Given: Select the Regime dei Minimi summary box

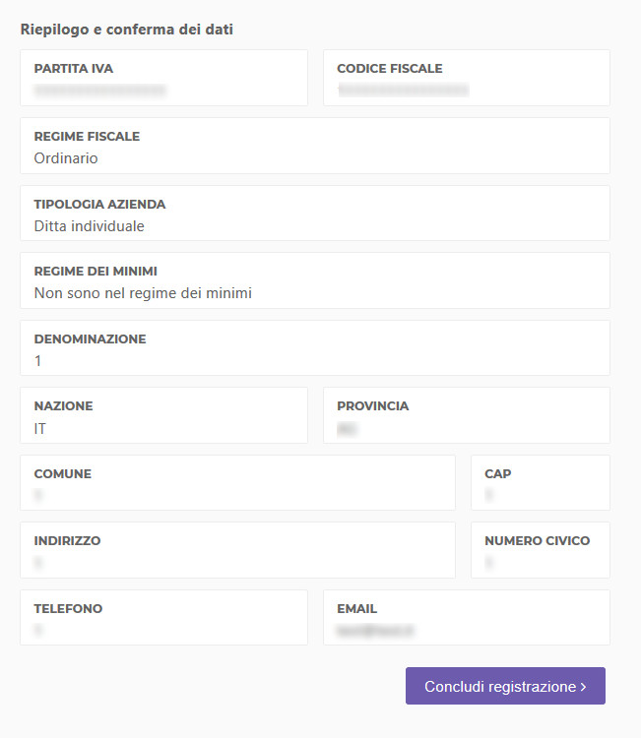Looking at the screenshot, I should 315,280.
